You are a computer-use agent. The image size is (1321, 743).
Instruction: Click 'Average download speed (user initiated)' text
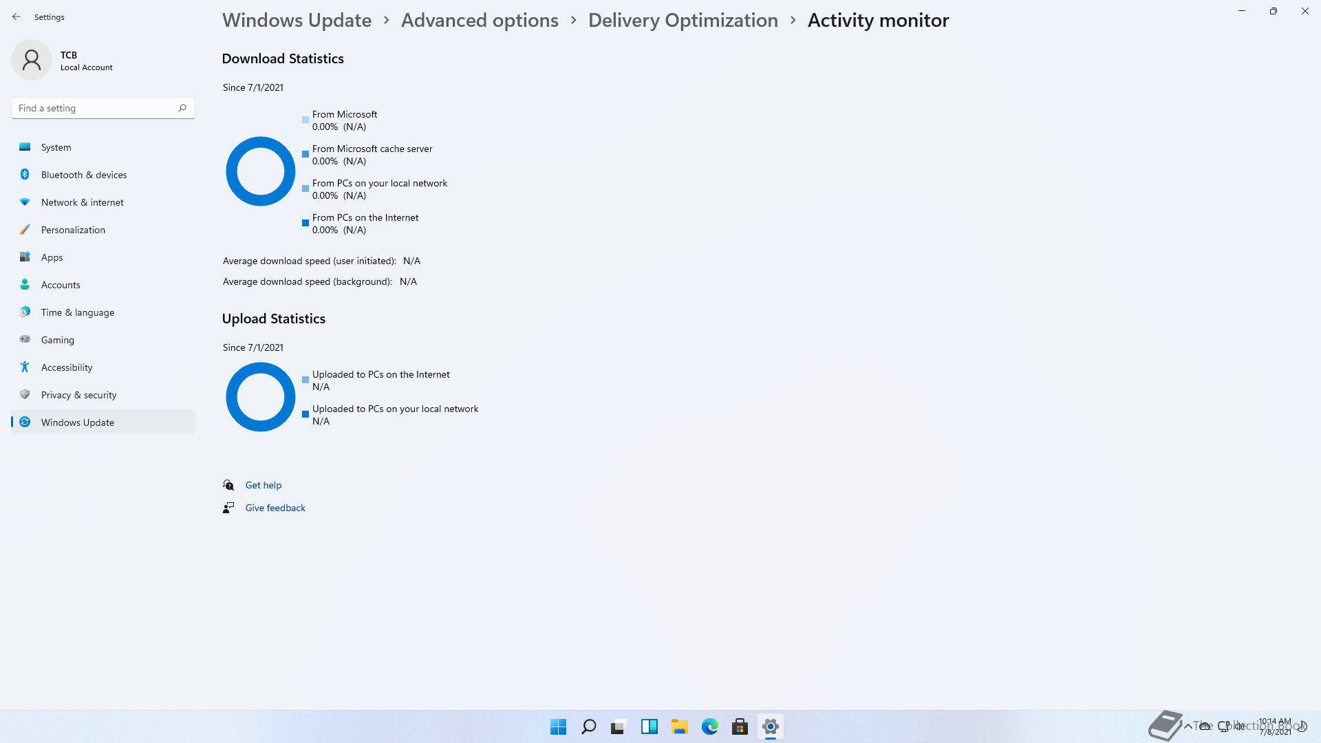(310, 261)
